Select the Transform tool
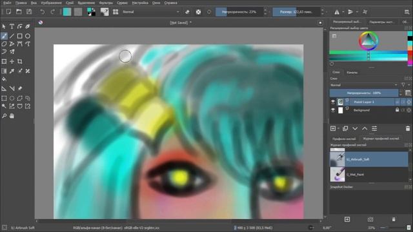413x232 pixels. point(4,61)
